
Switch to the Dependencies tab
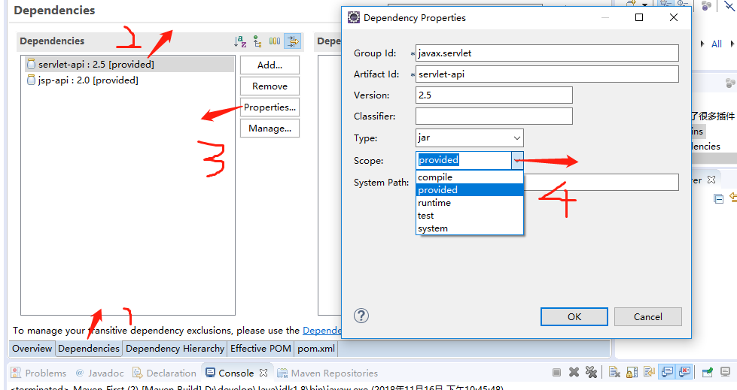click(x=89, y=349)
